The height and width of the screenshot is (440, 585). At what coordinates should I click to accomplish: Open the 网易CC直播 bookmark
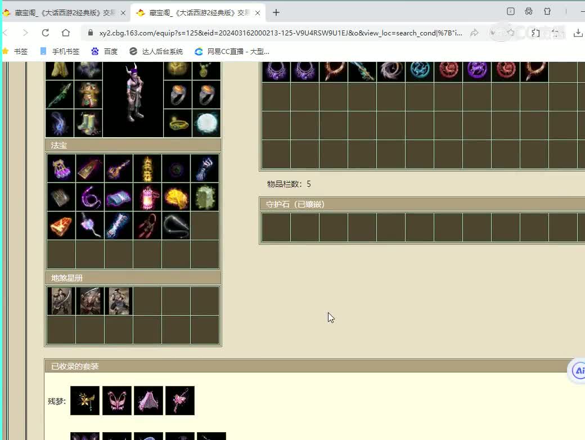tap(232, 52)
